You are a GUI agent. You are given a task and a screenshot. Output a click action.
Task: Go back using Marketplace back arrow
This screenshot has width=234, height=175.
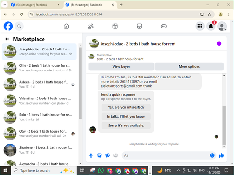tap(7, 39)
